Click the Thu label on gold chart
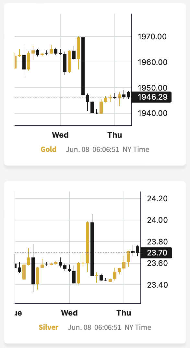 115,135
